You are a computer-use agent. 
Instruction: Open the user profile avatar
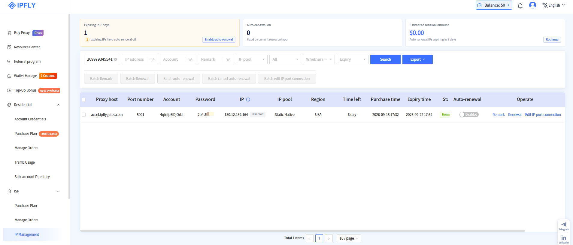pos(532,5)
